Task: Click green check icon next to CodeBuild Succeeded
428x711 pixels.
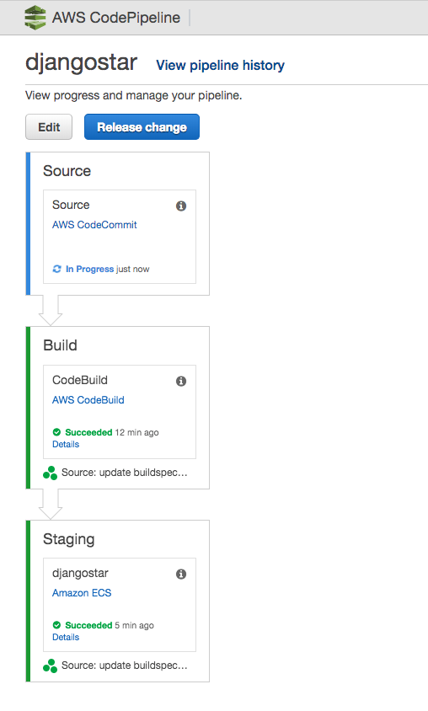Action: (x=56, y=432)
